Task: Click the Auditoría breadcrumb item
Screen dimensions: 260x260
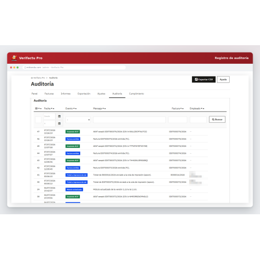Action: pyautogui.click(x=53, y=78)
